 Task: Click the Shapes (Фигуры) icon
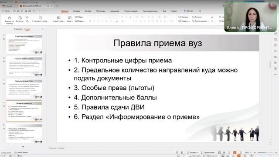pyautogui.click(x=180, y=17)
